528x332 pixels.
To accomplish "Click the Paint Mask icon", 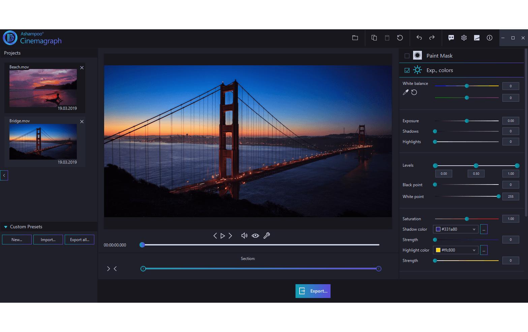I will [417, 55].
